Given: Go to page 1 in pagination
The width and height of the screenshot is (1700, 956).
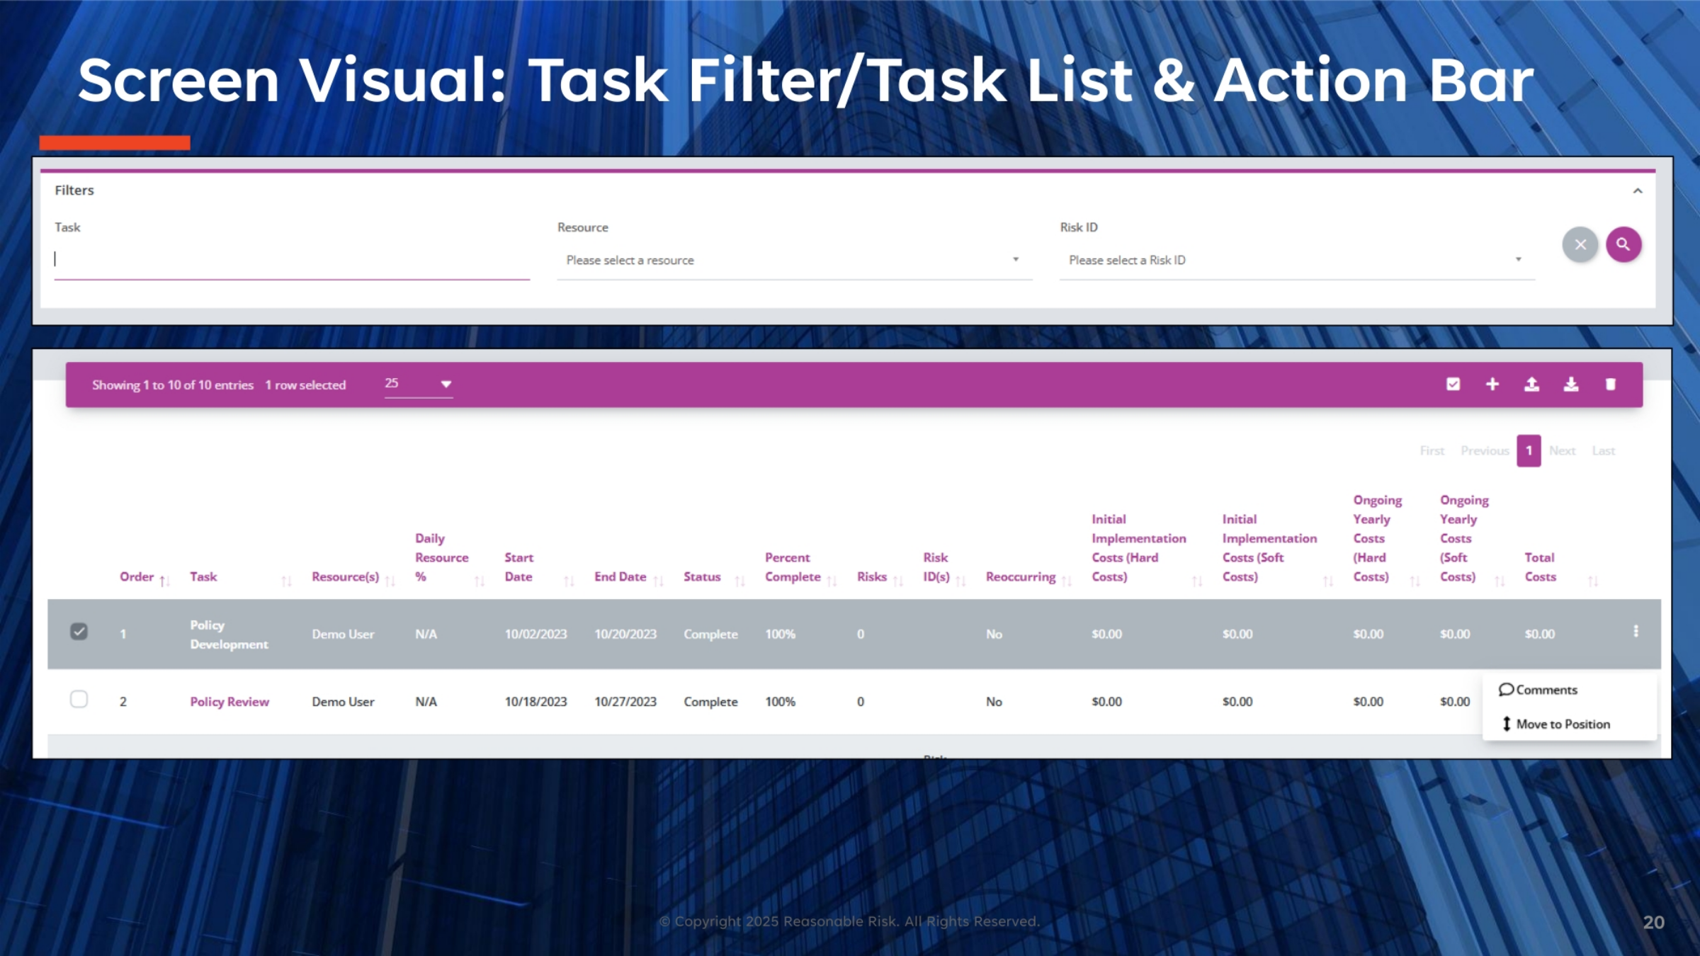Looking at the screenshot, I should click(x=1529, y=450).
